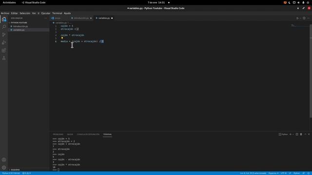Viewport: 312px width, 175px height.
Task: Open GNOME Actividades overview
Action: pos(9,2)
